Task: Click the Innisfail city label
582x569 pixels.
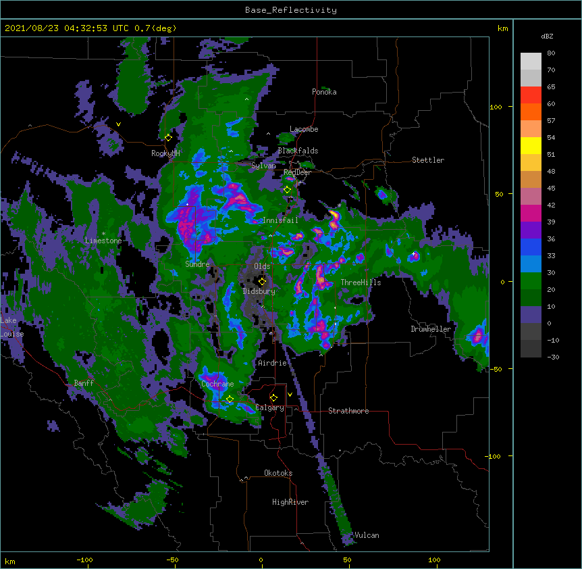Action: coord(280,220)
